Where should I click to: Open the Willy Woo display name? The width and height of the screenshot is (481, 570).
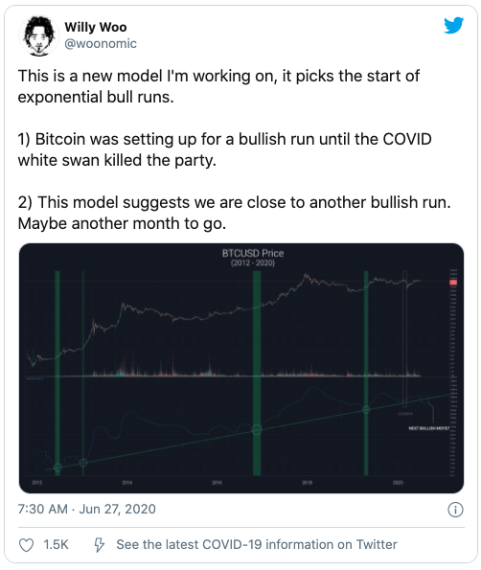click(x=96, y=27)
